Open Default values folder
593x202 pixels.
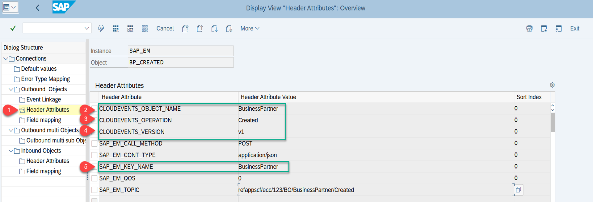pyautogui.click(x=39, y=69)
